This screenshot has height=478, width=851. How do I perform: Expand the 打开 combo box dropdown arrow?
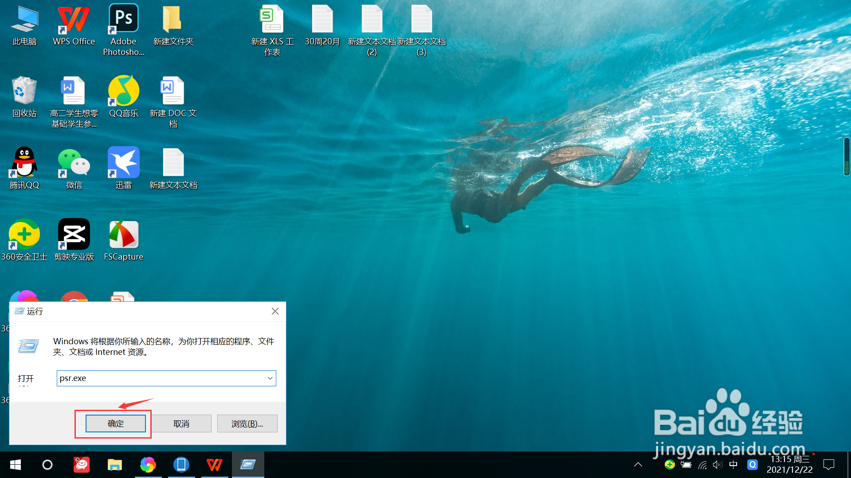tap(270, 378)
